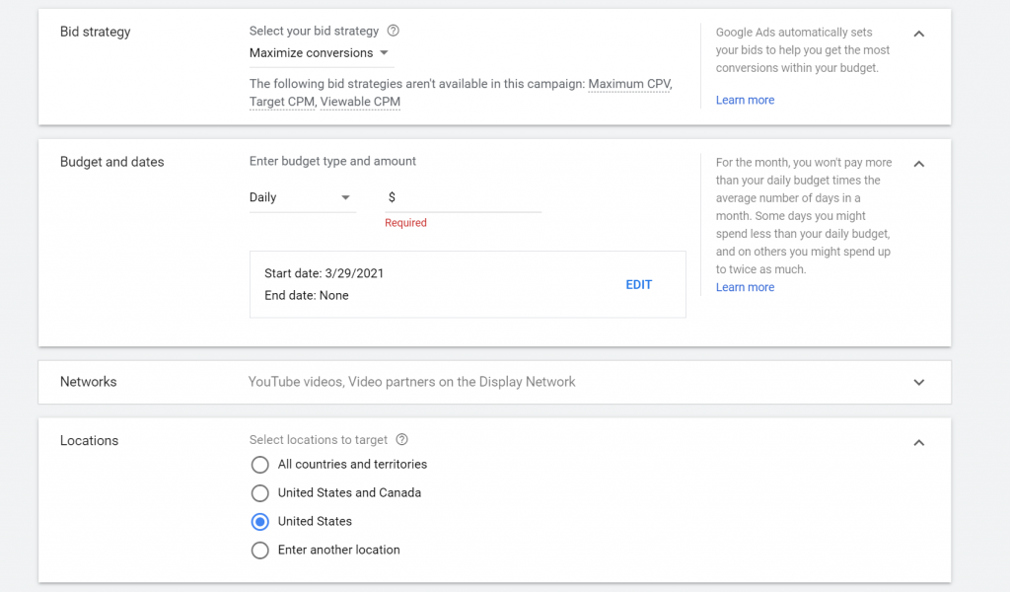1010x592 pixels.
Task: Open Learn more link in Bid strategy help
Action: pos(745,100)
